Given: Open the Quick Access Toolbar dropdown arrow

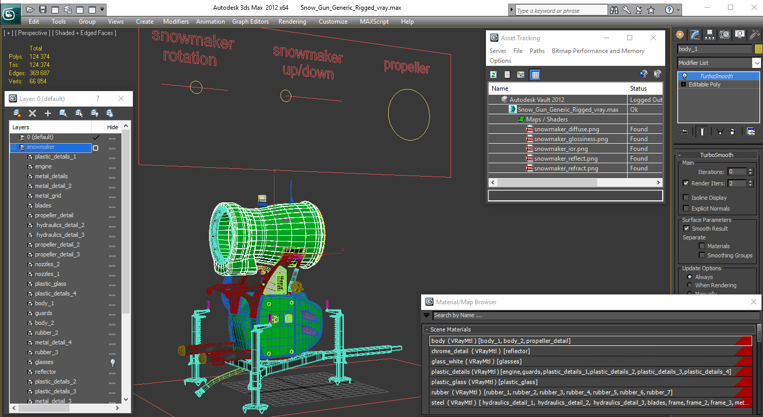Looking at the screenshot, I should tap(102, 9).
